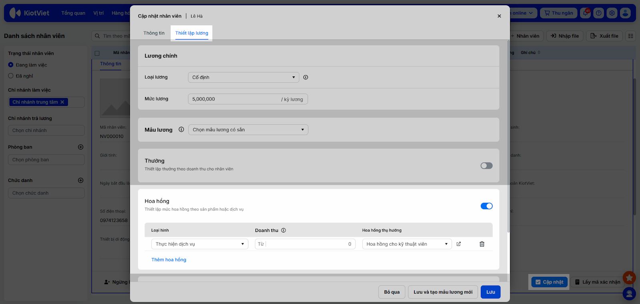Open the Thực hiện dịch vụ type dropdown
640x304 pixels.
[x=200, y=244]
